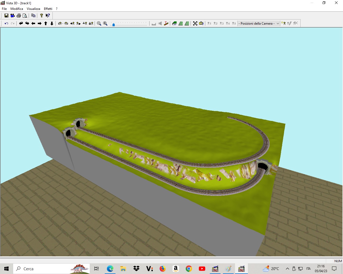Viewport: 343px width, 274px height.
Task: Select camera position 2 icon
Action: (x=215, y=24)
